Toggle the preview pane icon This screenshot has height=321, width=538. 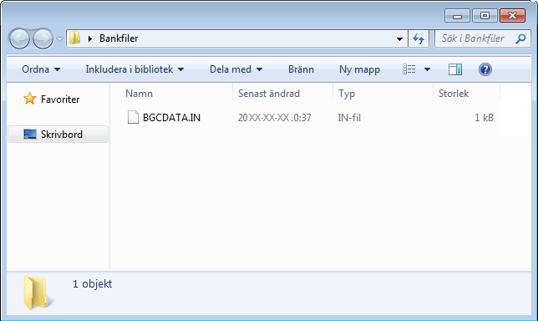455,69
